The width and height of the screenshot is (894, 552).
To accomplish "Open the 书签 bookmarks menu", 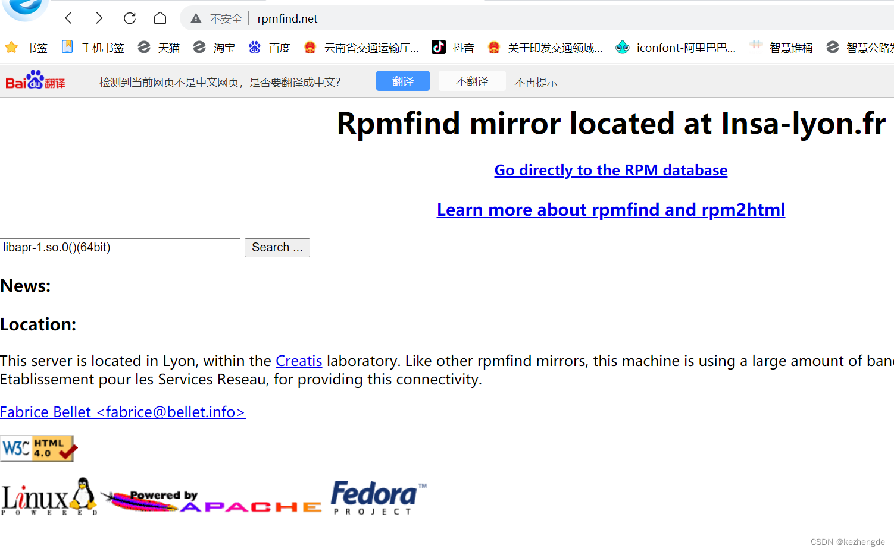I will [x=26, y=48].
